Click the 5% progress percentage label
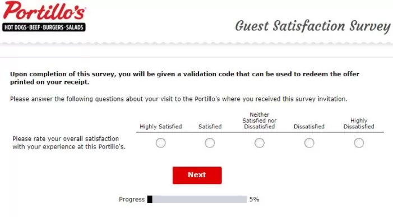The height and width of the screenshot is (217, 393). tap(254, 200)
